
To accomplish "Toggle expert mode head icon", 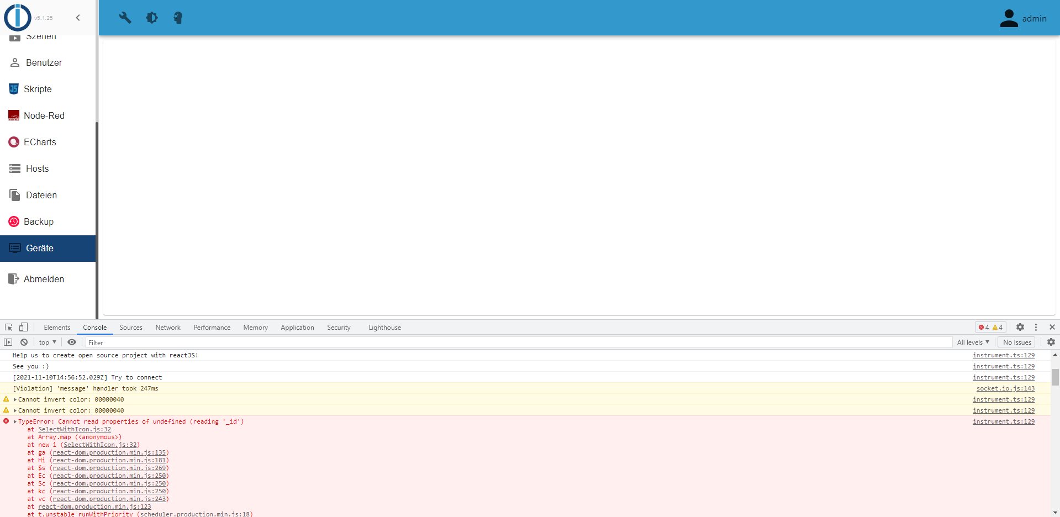I will pos(178,18).
